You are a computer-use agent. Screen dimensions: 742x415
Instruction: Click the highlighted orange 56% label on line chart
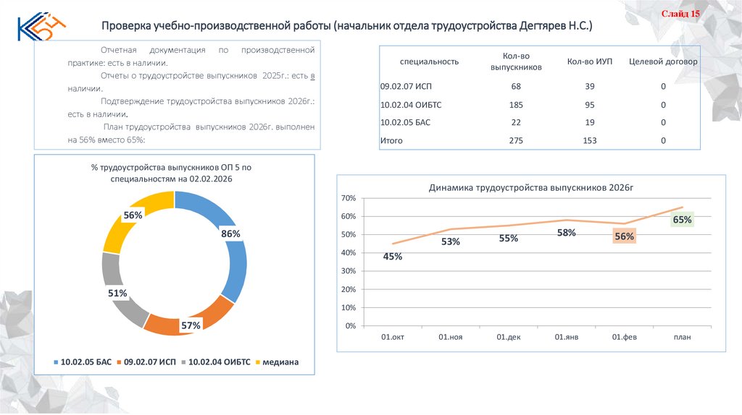(x=624, y=236)
